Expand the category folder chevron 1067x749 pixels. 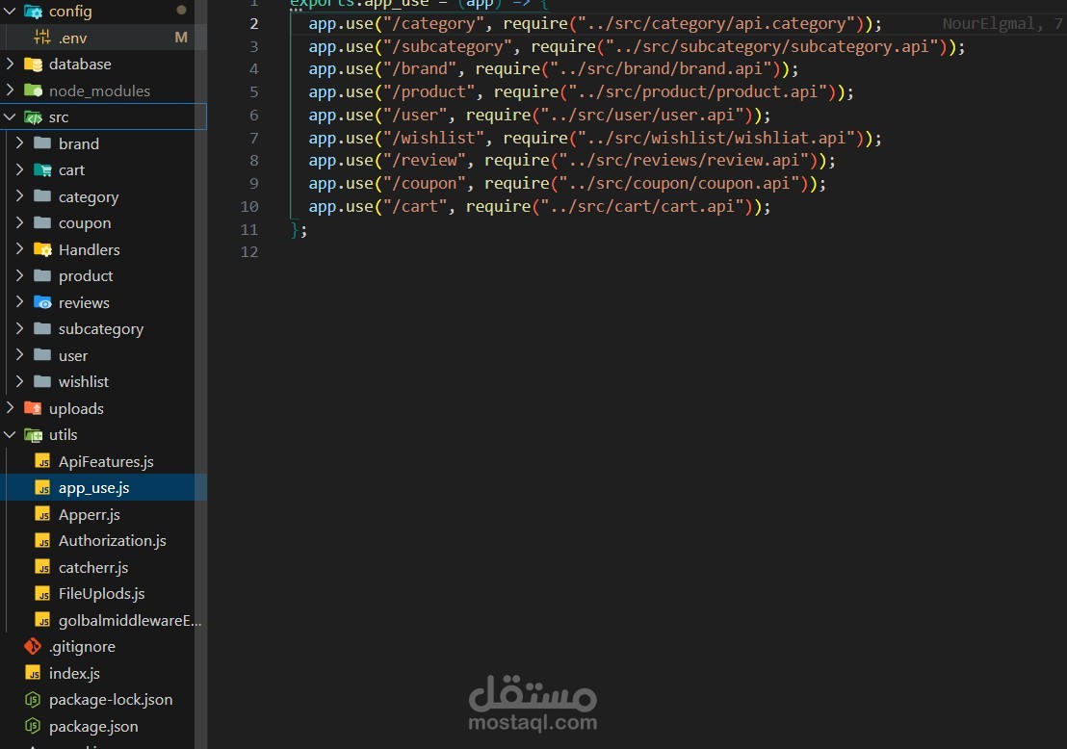[x=19, y=196]
